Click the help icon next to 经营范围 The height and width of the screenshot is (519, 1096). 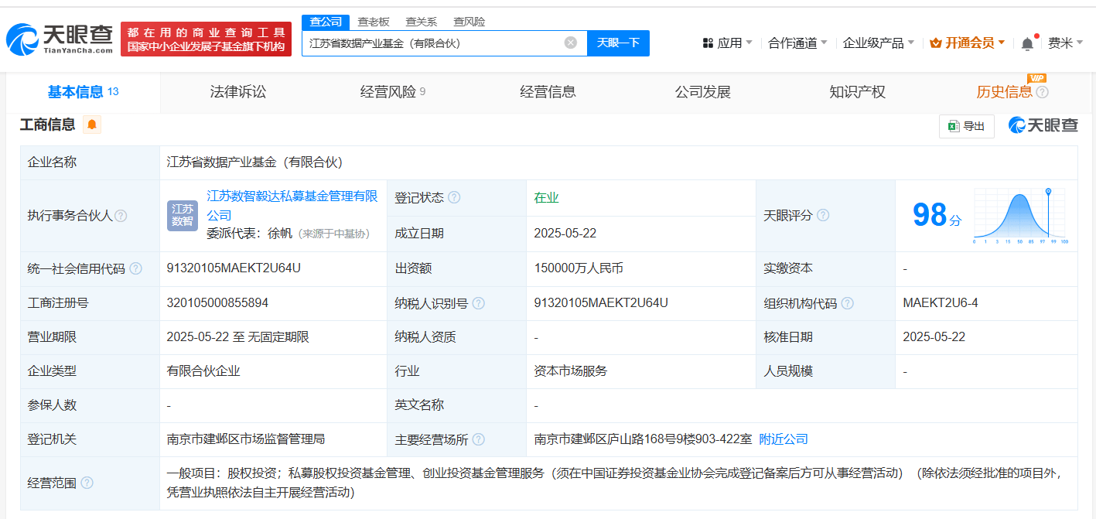point(87,483)
